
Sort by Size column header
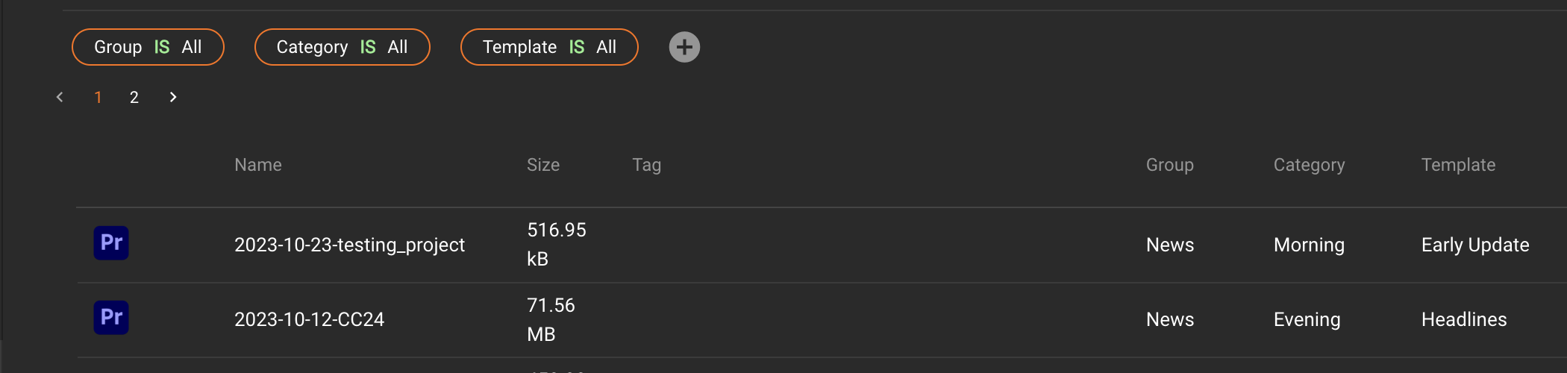[x=543, y=165]
